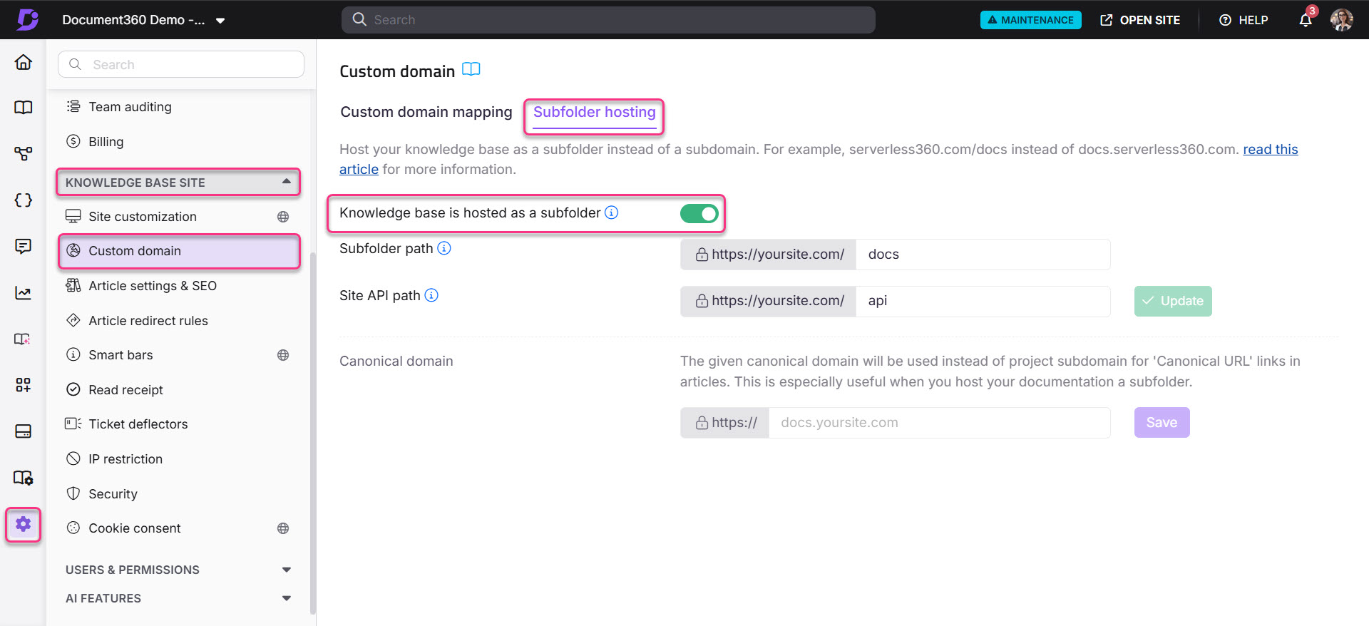Disable the 'Knowledge base is hosted as a subfolder' toggle

(699, 212)
